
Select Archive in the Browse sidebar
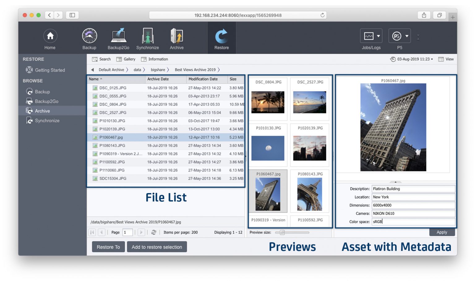(x=42, y=111)
